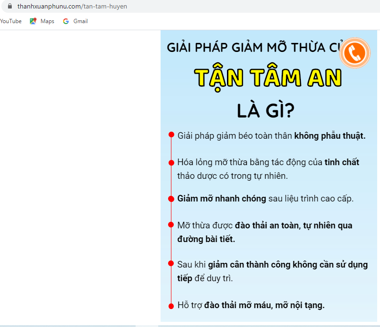Image resolution: width=380 pixels, height=327 pixels.
Task: Click the red dot beside 'Giảm mỡ nhanh chóng'
Action: [170, 198]
